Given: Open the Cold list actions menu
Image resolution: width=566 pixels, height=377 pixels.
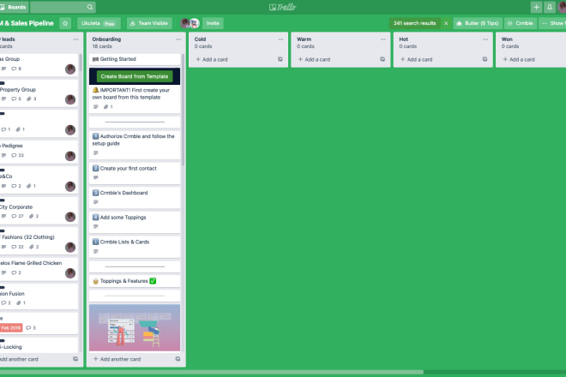Looking at the screenshot, I should pyautogui.click(x=280, y=39).
